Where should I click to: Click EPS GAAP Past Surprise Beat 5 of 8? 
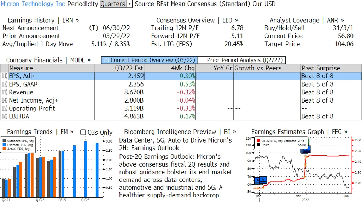pyautogui.click(x=317, y=84)
